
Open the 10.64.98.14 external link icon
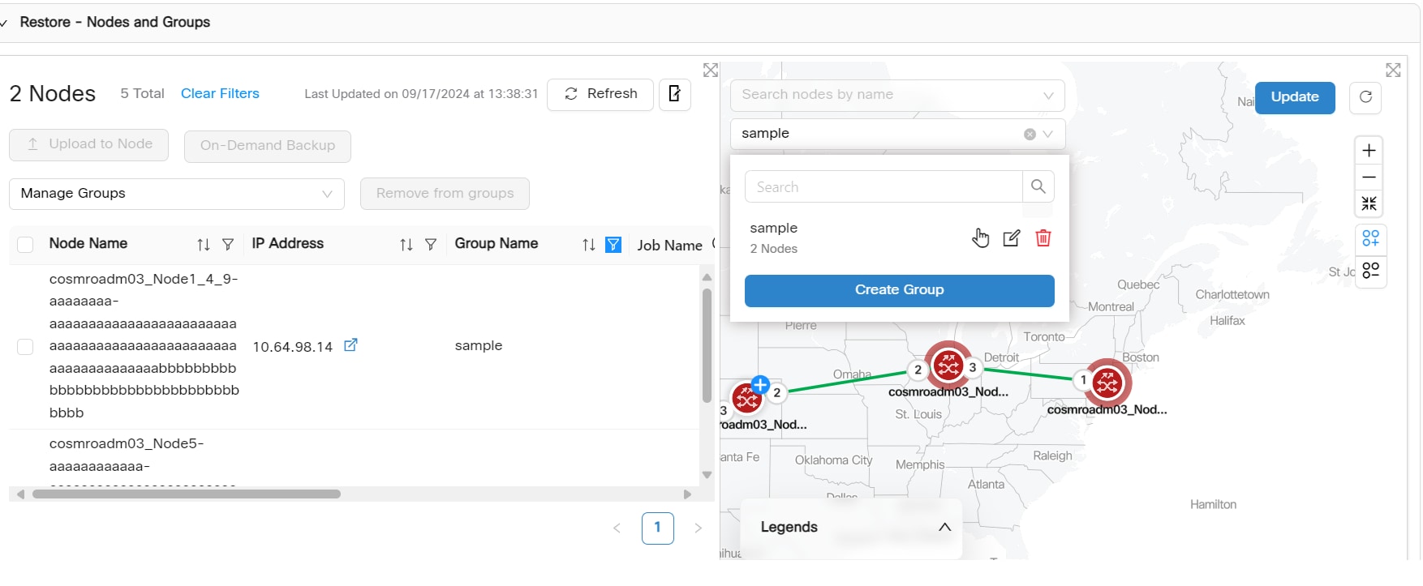(350, 345)
